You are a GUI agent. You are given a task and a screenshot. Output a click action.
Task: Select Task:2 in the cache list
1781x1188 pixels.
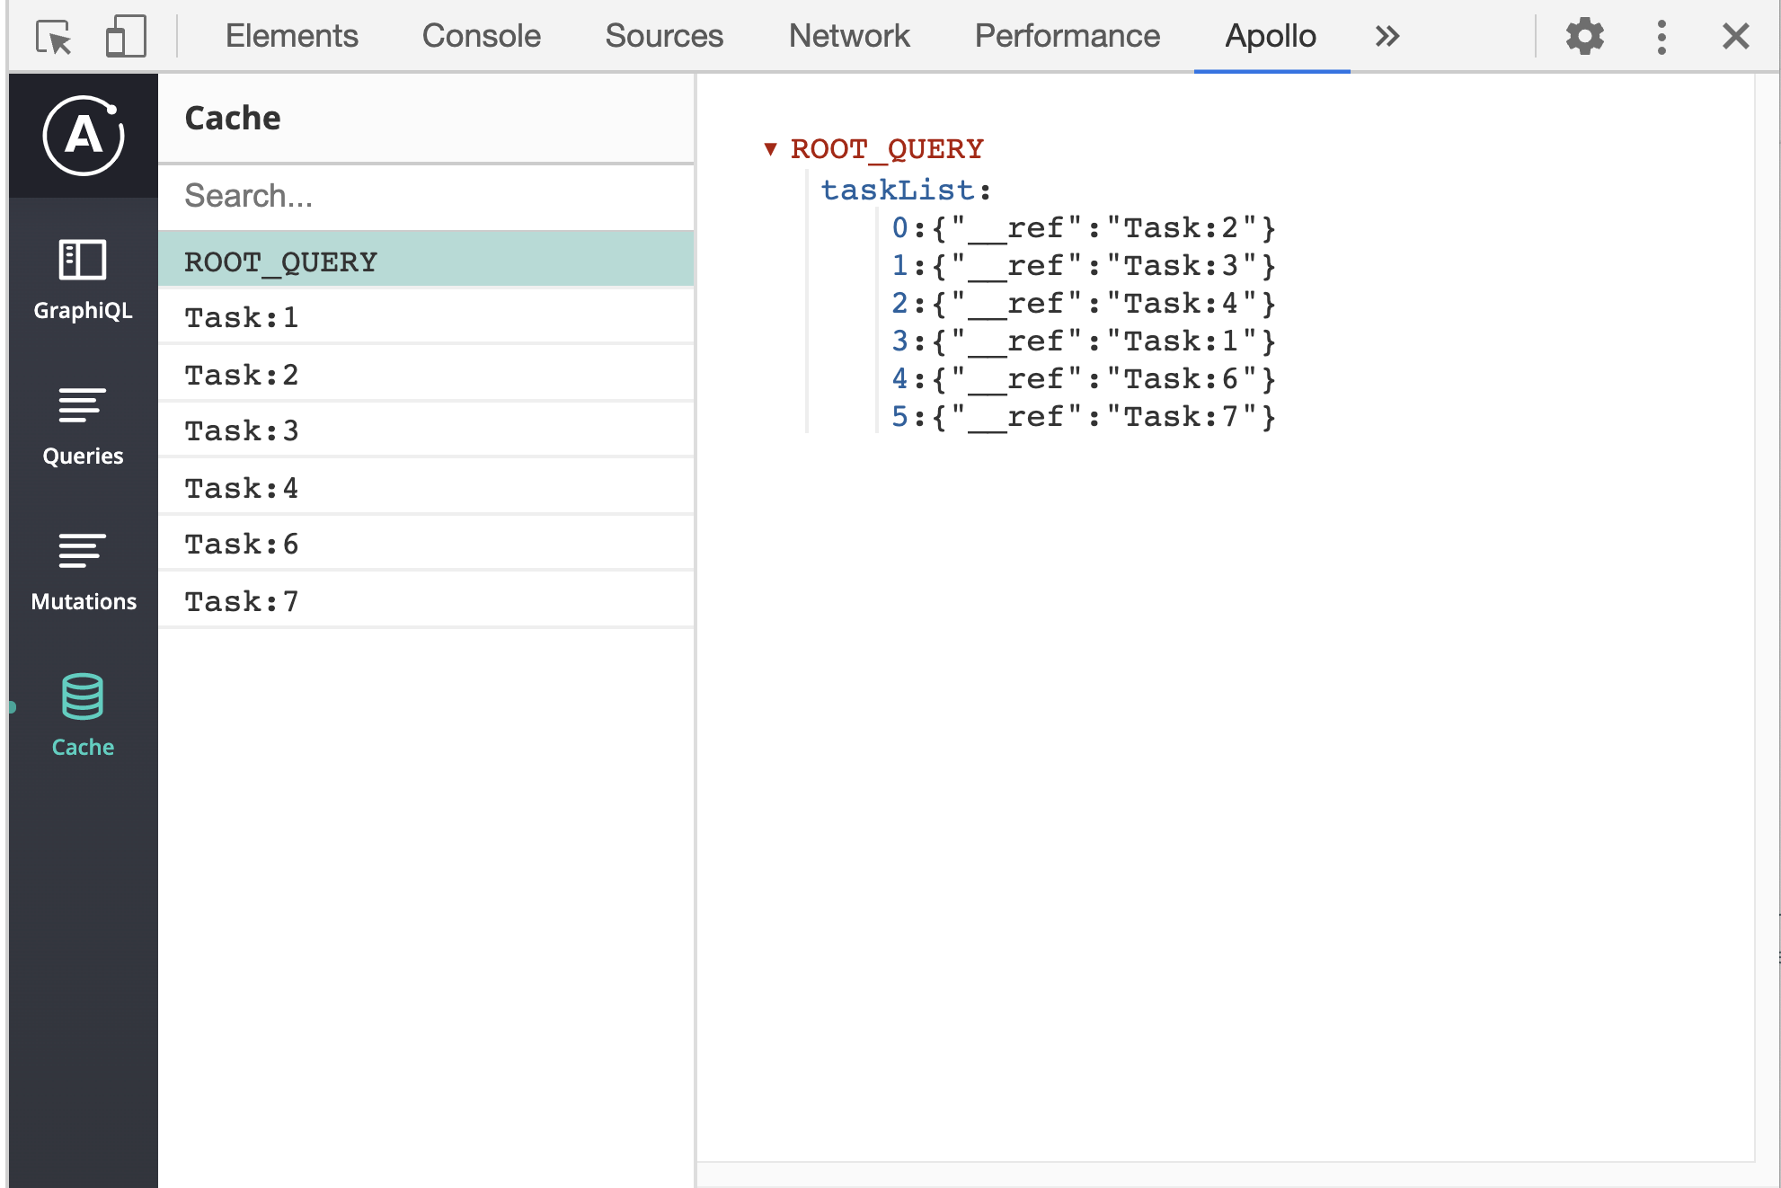[426, 374]
